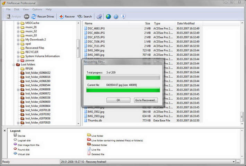
Task: Select the Recovered Files folder
Action: [35, 48]
